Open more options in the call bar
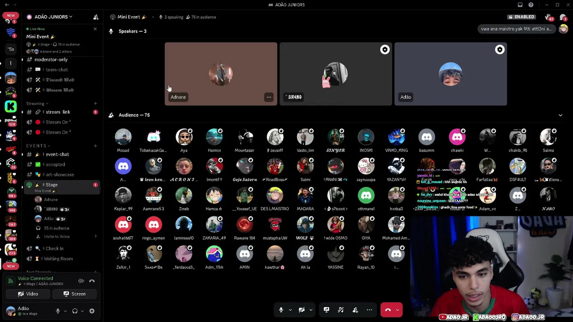The image size is (573, 322). [x=369, y=310]
